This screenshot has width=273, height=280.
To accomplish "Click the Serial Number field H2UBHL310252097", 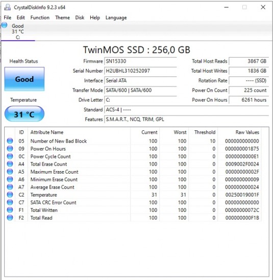I will click(140, 71).
